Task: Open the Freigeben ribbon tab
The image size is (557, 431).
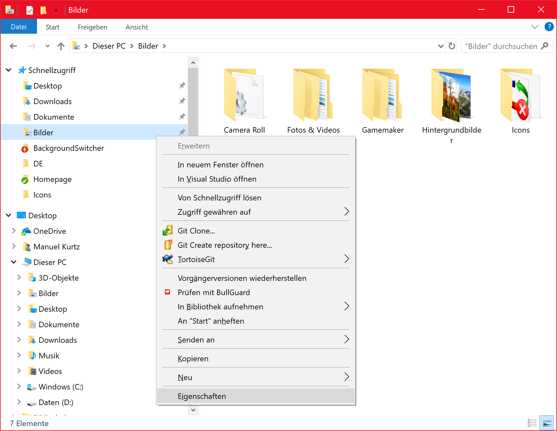Action: point(92,27)
